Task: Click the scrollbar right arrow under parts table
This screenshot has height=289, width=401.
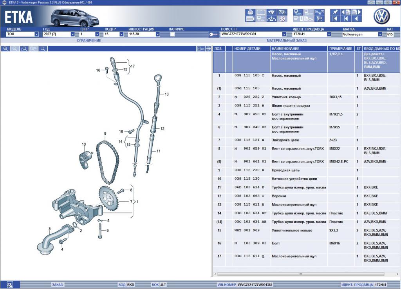Action: pos(398,274)
